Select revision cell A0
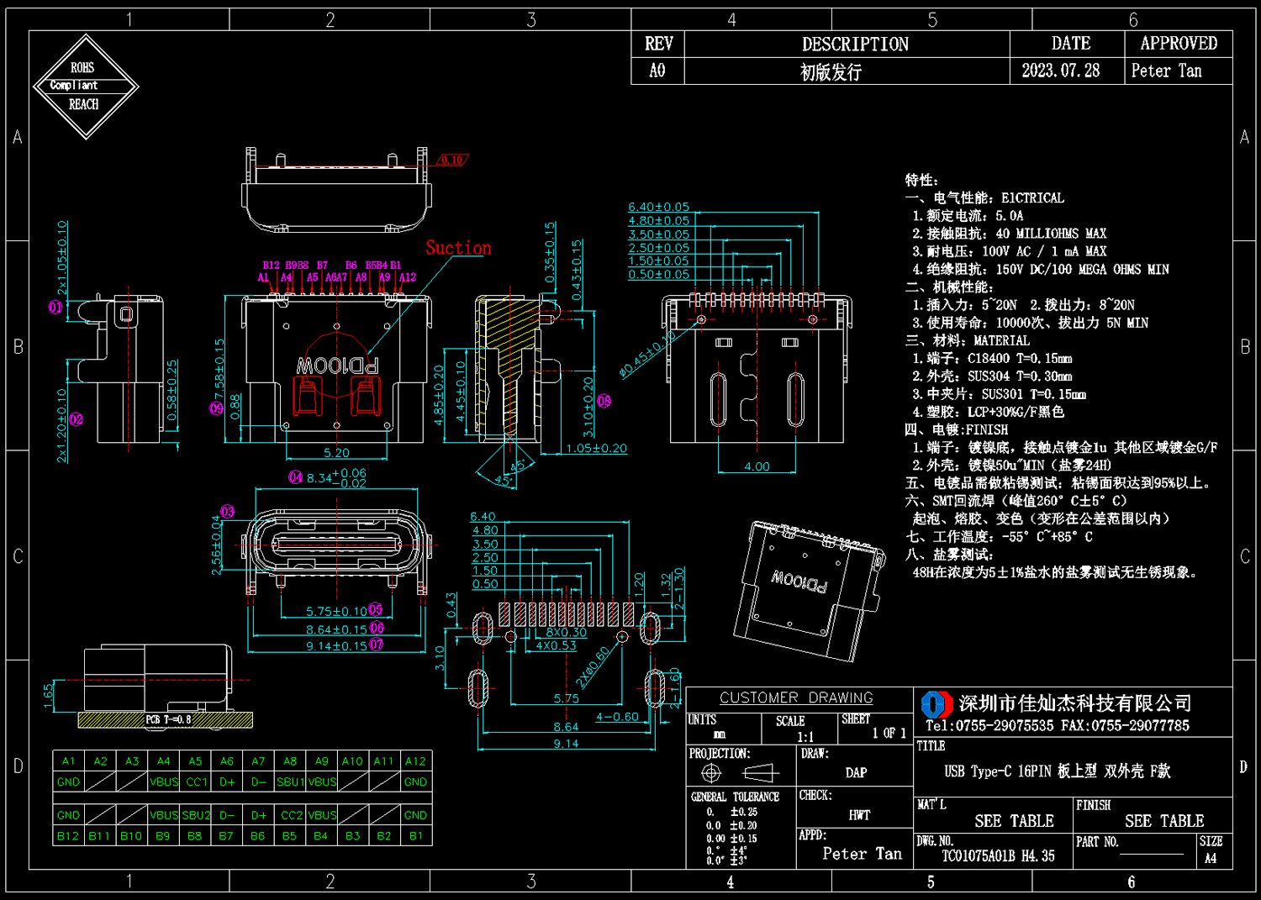The height and width of the screenshot is (900, 1261). point(657,71)
